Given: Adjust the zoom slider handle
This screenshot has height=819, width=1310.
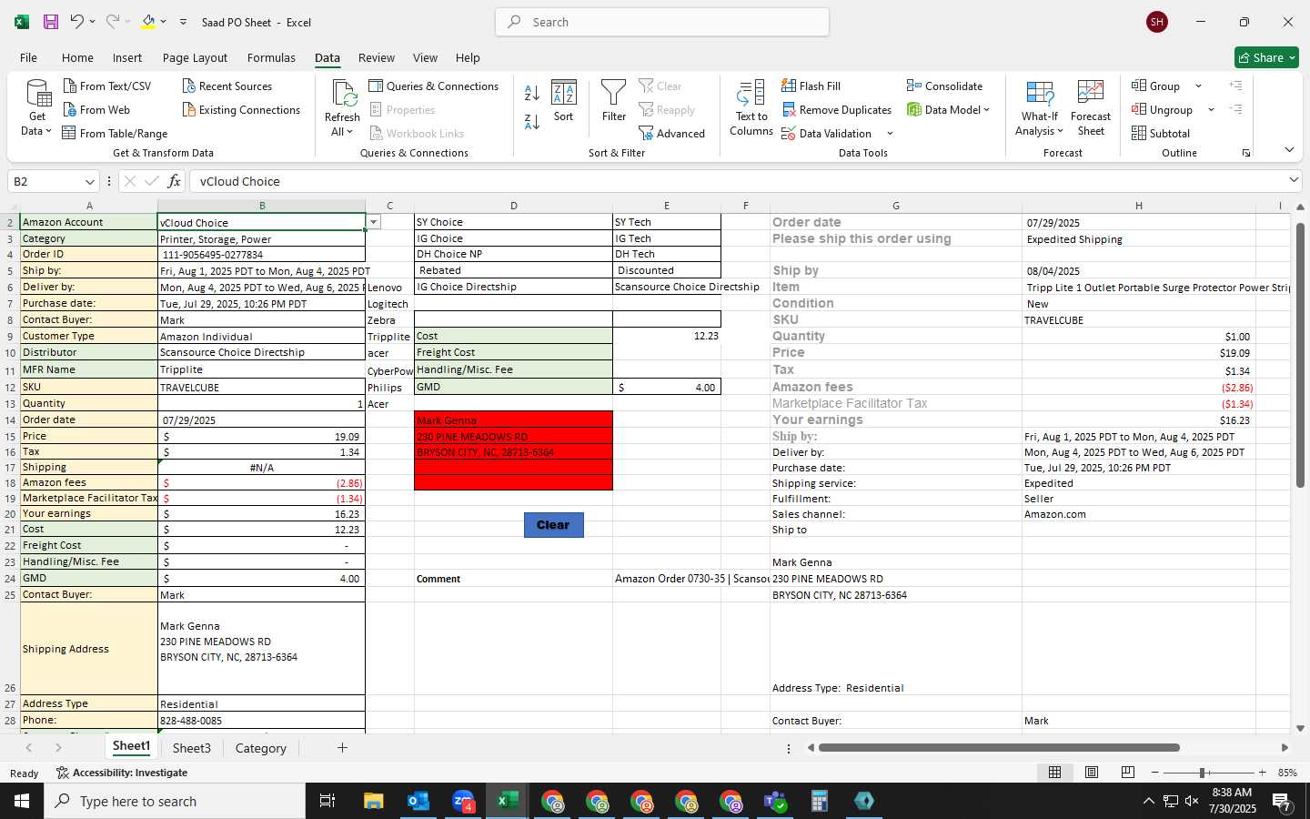Looking at the screenshot, I should tap(1202, 773).
